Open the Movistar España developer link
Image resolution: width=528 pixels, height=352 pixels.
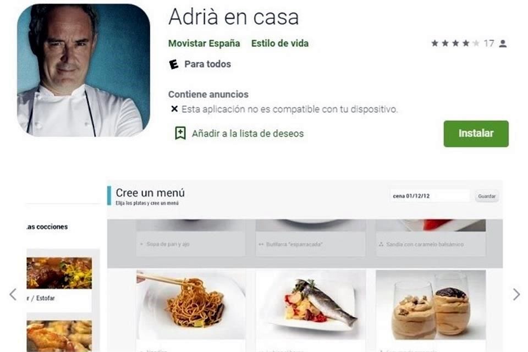(204, 43)
